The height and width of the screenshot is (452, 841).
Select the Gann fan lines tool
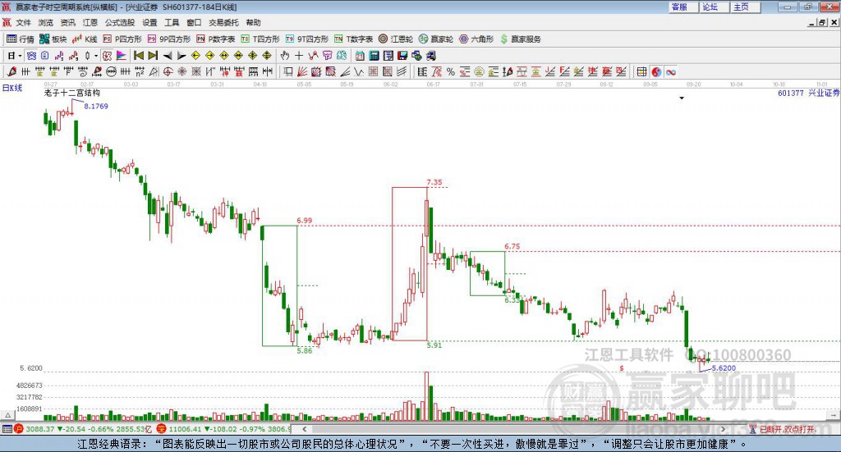(x=302, y=71)
